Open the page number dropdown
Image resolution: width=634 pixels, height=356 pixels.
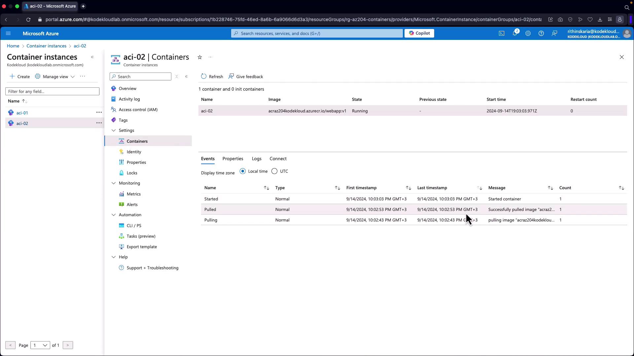[x=40, y=345]
